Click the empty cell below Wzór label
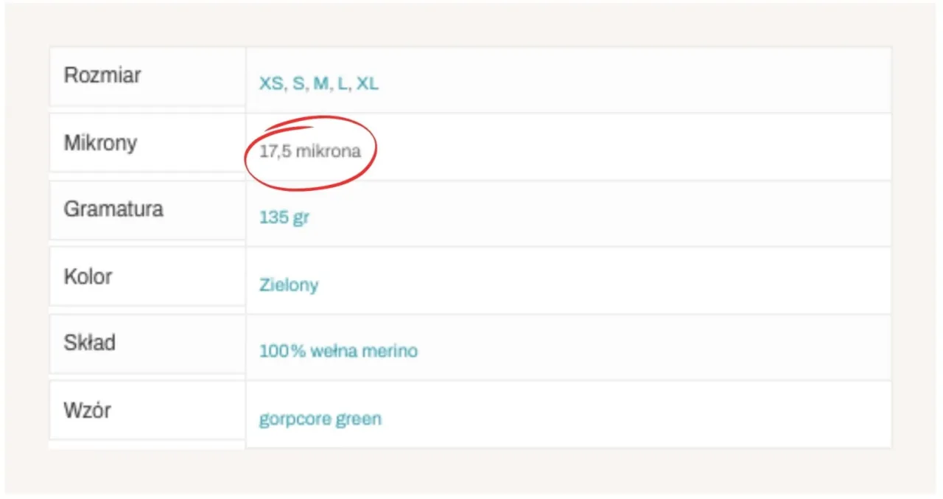943x499 pixels. coord(147,445)
